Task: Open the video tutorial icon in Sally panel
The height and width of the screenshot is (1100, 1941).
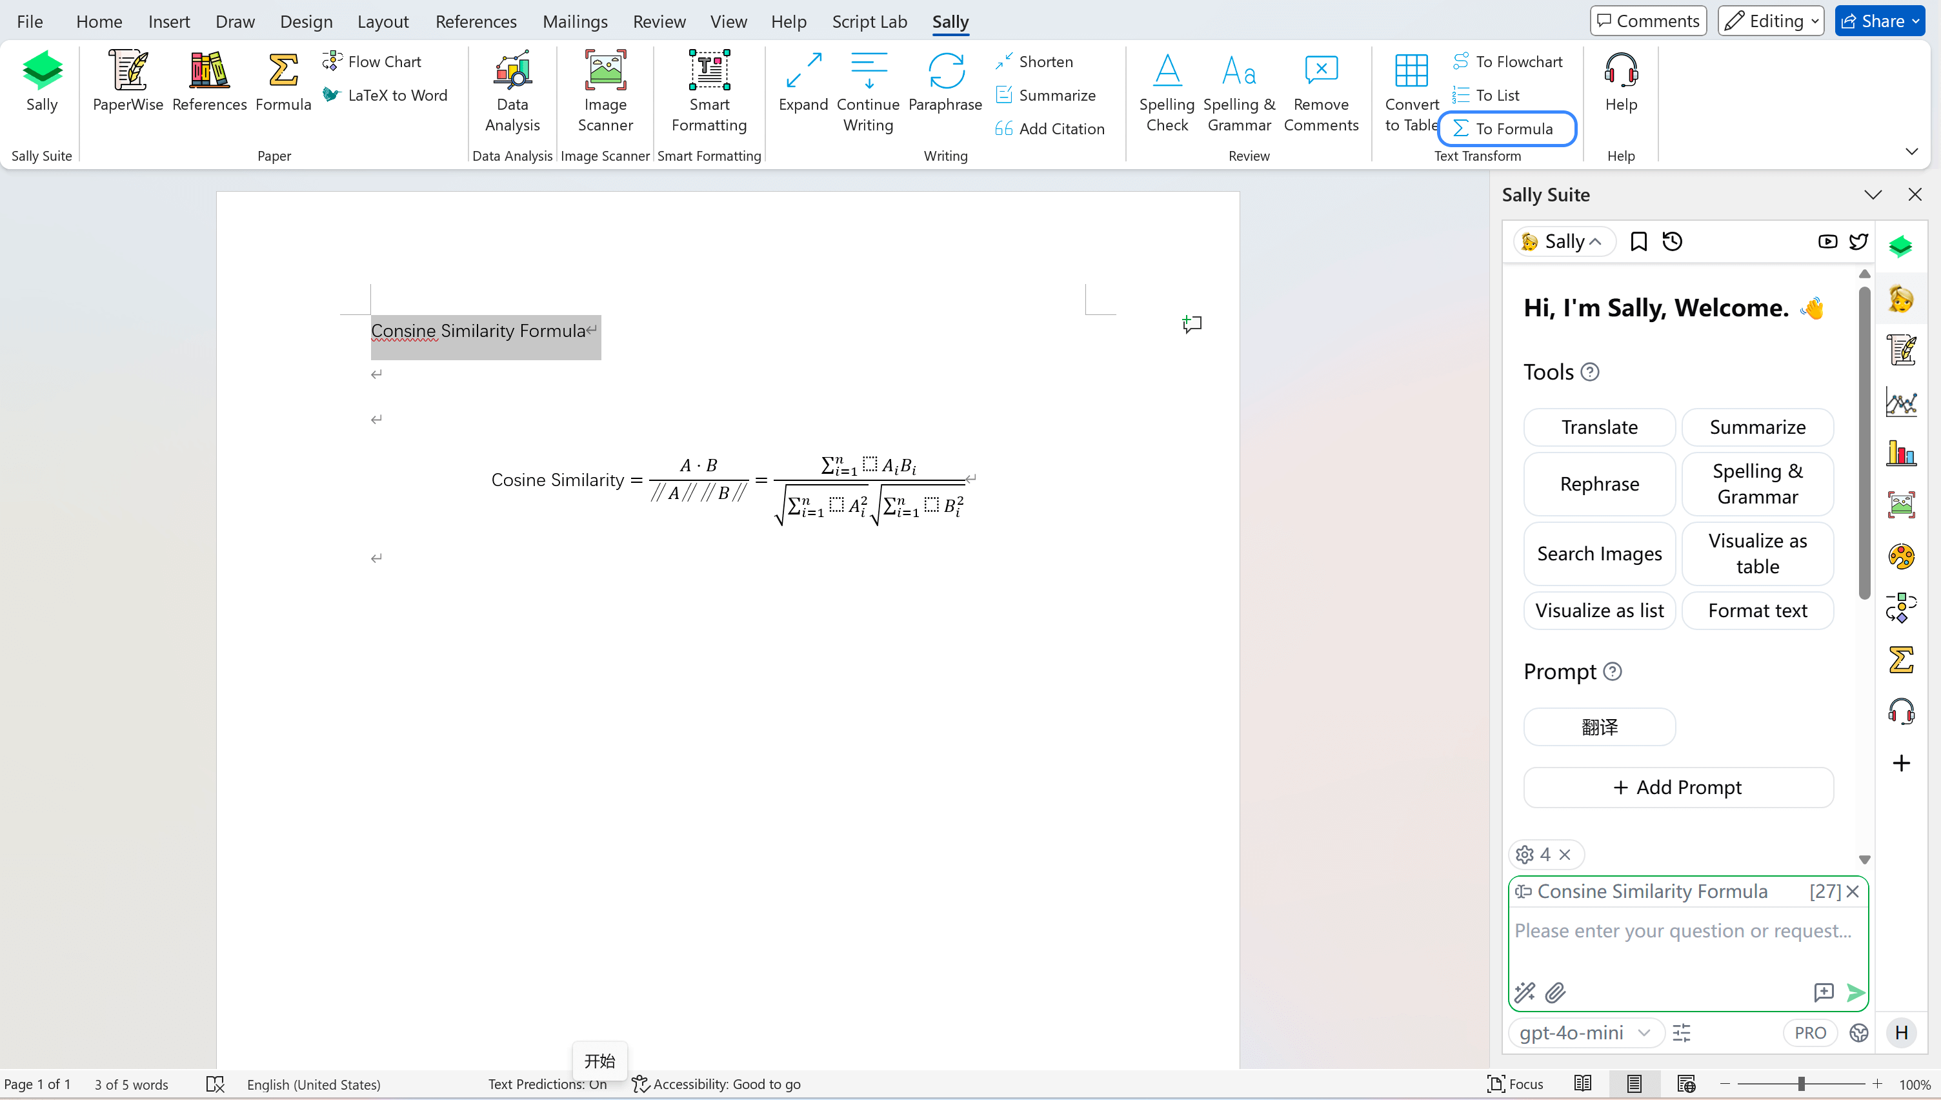Action: point(1827,241)
